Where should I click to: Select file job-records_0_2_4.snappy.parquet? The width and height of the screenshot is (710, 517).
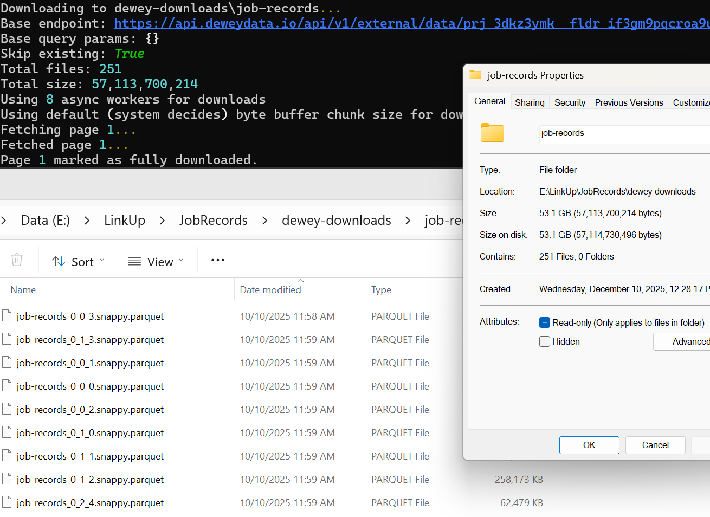[90, 503]
